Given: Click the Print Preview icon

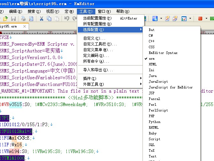Looking at the screenshot, I should [x=31, y=19].
